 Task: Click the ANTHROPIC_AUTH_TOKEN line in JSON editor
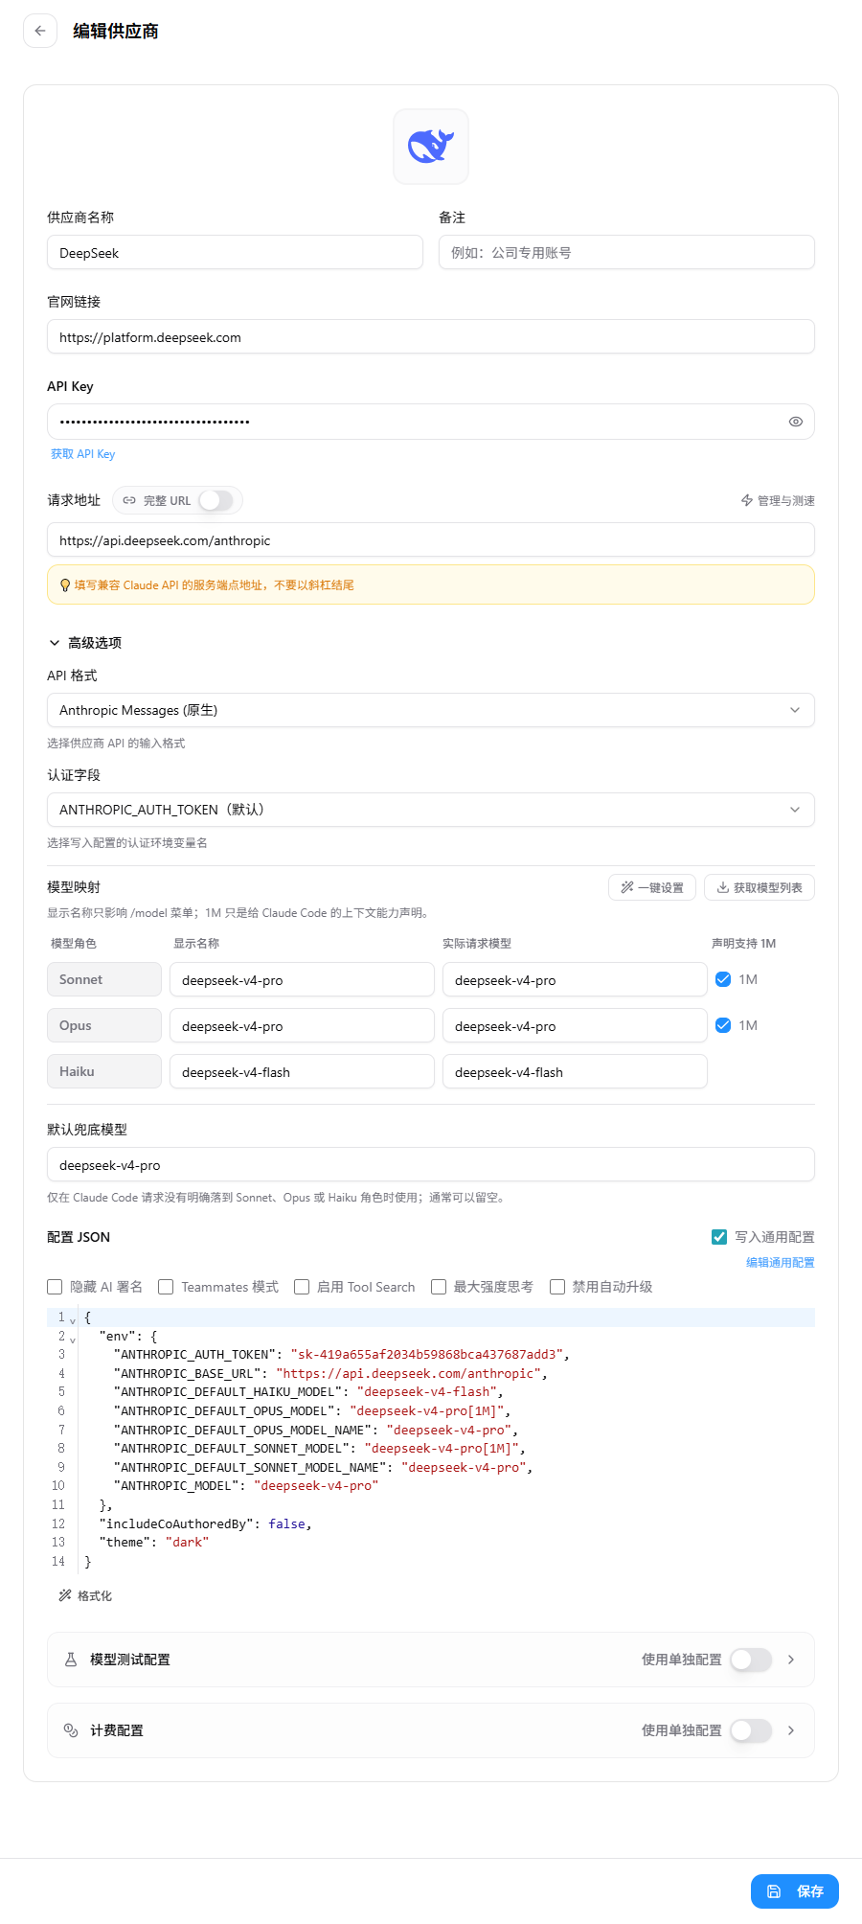coord(342,1355)
